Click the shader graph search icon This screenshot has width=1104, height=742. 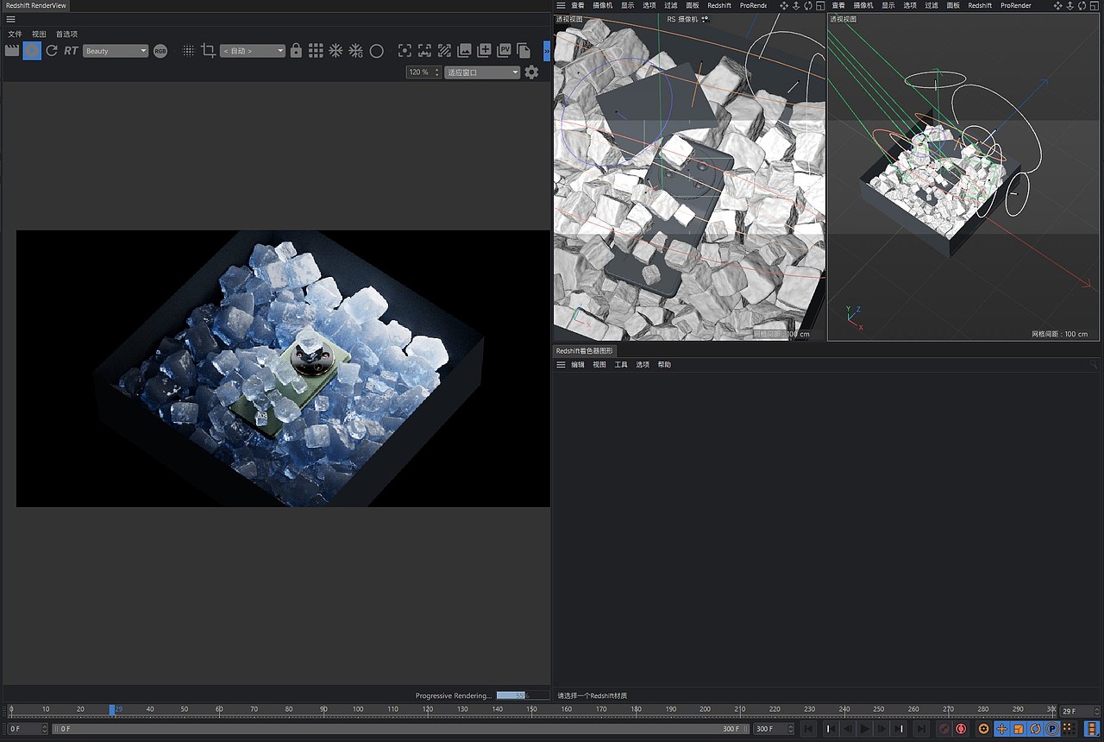(1095, 365)
